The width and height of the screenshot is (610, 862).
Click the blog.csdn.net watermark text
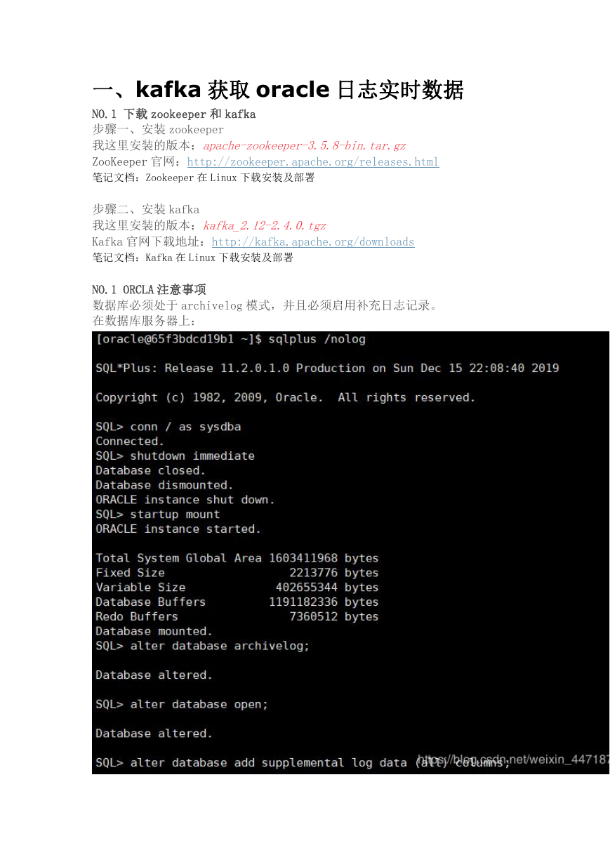513,760
